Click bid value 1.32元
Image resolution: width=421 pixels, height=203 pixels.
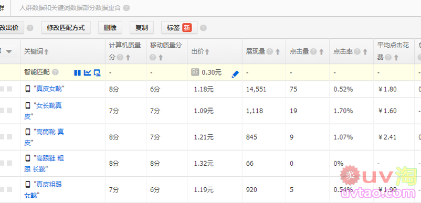coord(204,163)
